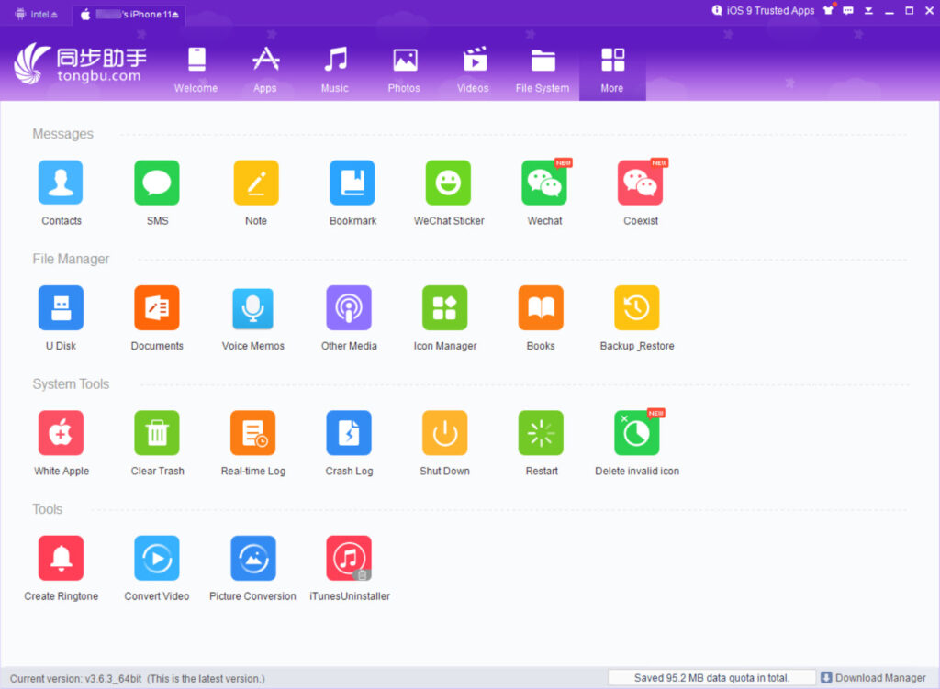Viewport: 940px width, 689px height.
Task: Launch the Icon Manager
Action: (x=445, y=308)
